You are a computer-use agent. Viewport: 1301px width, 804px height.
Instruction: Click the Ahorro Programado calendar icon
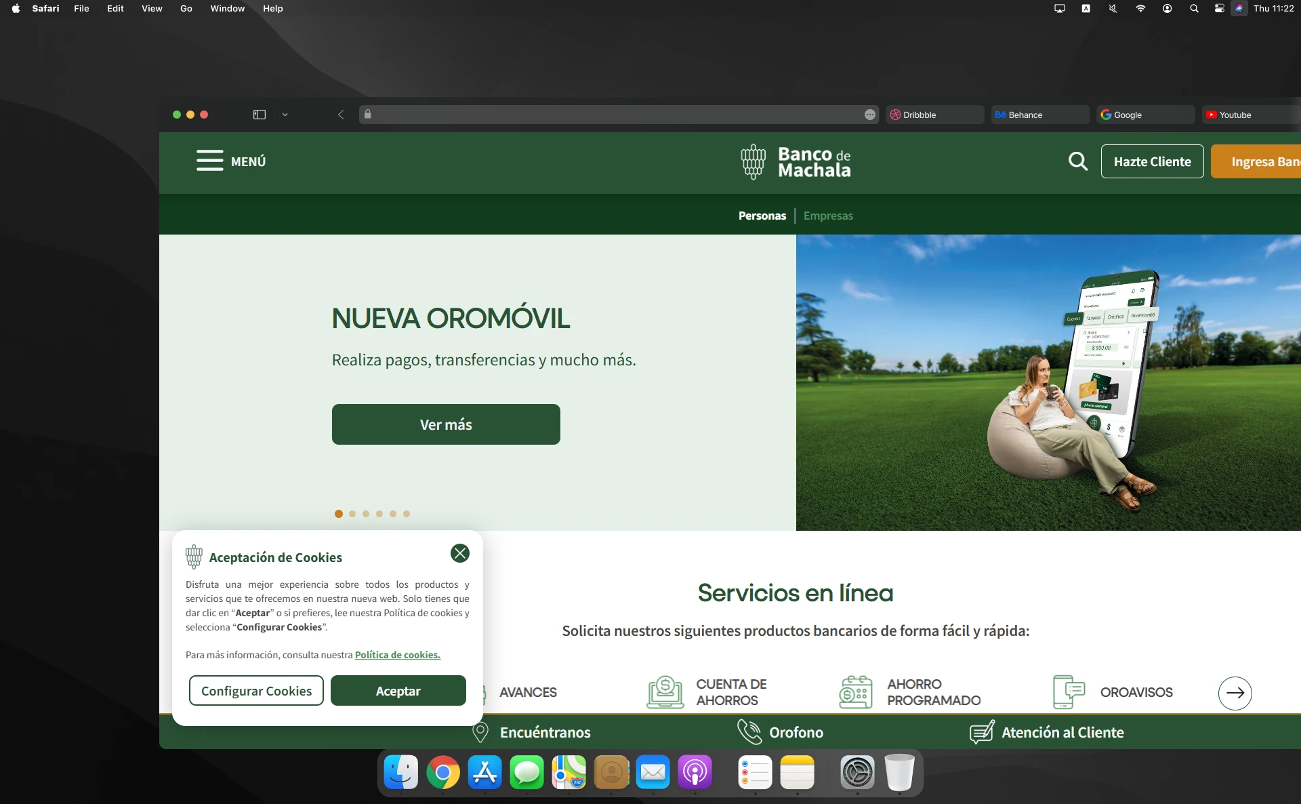click(x=856, y=692)
